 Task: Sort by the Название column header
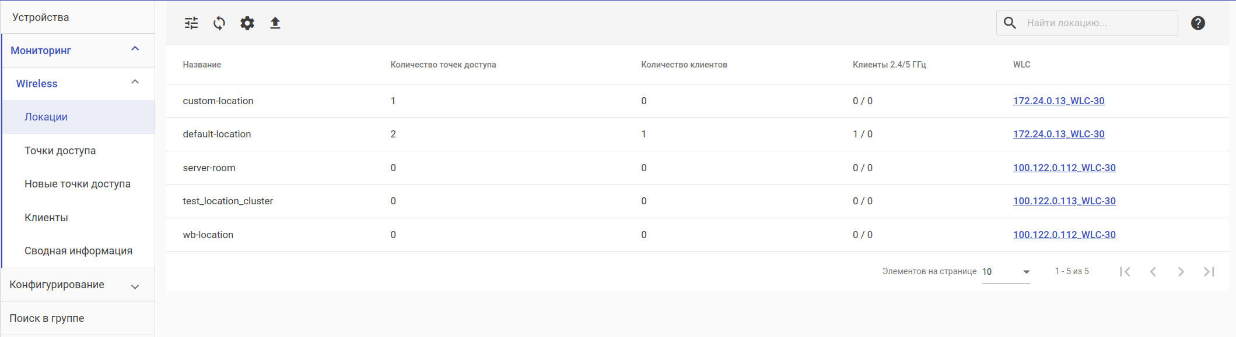point(202,65)
